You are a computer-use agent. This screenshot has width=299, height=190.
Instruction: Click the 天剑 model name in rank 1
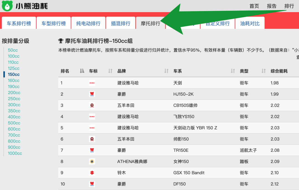click(x=177, y=83)
